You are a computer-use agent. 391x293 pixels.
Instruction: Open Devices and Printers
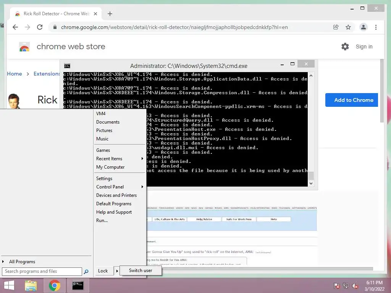116,195
